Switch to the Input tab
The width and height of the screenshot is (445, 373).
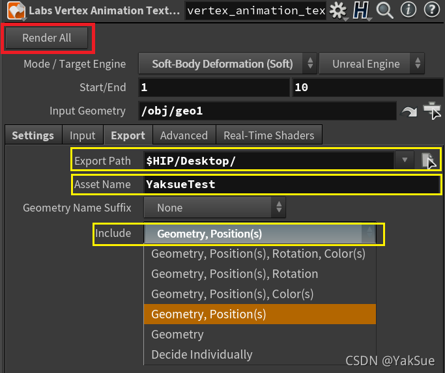click(x=83, y=135)
